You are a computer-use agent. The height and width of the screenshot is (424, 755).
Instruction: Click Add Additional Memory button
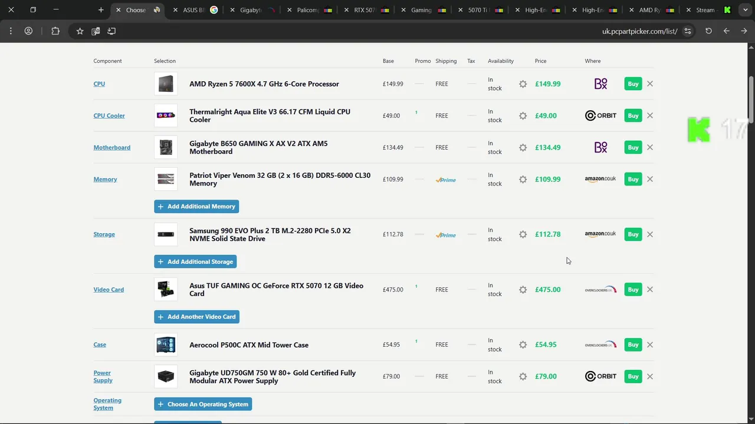coord(196,207)
